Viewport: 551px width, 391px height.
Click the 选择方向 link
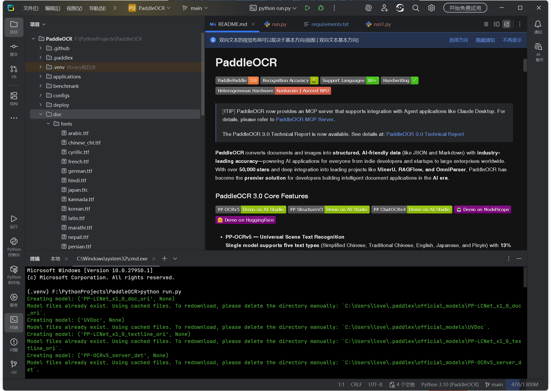458,40
